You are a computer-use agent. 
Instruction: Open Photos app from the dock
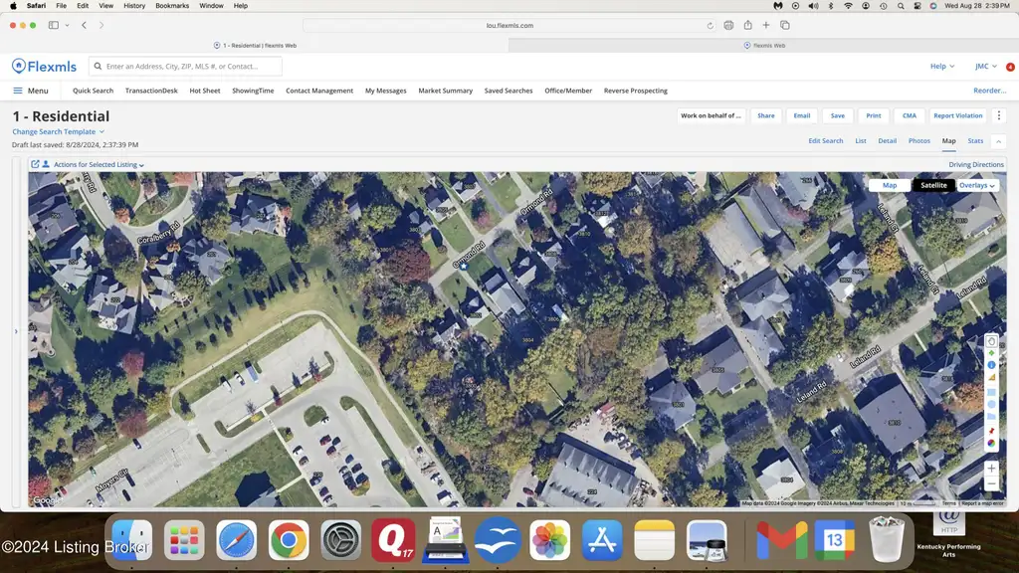click(549, 540)
